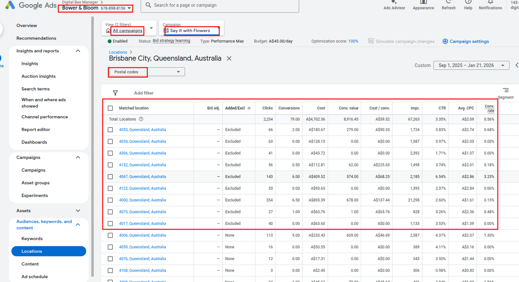Collapse Audiences, keywords, and content section

pyautogui.click(x=78, y=224)
